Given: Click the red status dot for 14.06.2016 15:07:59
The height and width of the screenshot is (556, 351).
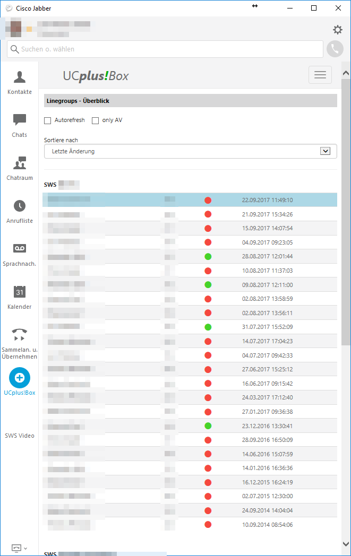Looking at the screenshot, I should point(208,454).
